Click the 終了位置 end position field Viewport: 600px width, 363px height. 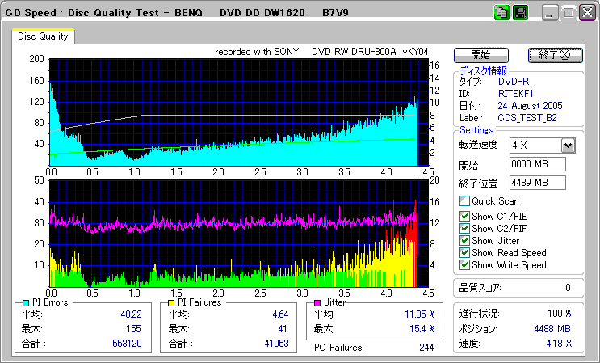tap(537, 183)
